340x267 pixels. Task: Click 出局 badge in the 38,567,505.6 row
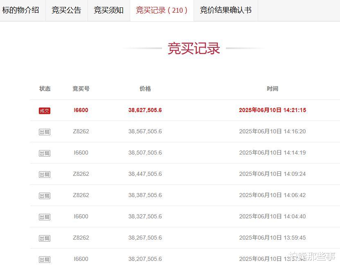[x=45, y=132]
